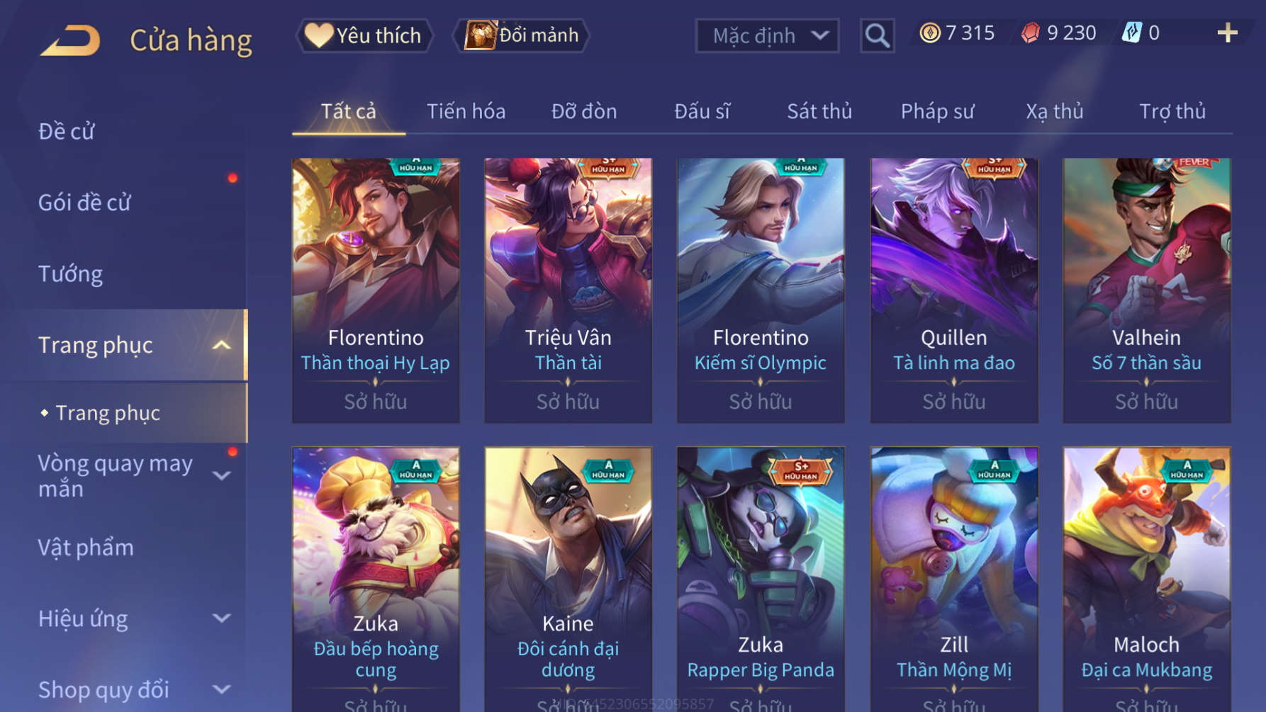Click the blue voucher currency icon

tap(1131, 33)
